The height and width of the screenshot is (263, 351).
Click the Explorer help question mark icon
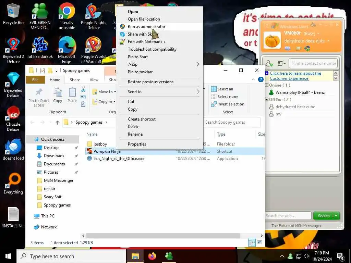coord(261,79)
